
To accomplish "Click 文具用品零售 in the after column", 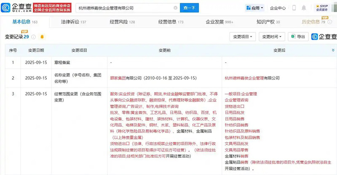I will tap(236, 150).
